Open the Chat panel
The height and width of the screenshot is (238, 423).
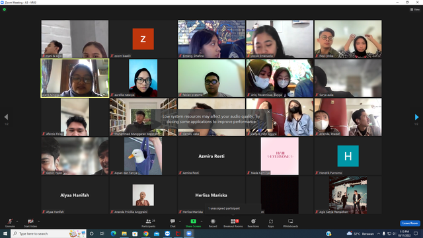(173, 223)
